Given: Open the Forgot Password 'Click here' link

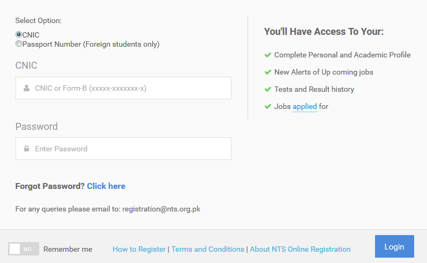Looking at the screenshot, I should 106,186.
